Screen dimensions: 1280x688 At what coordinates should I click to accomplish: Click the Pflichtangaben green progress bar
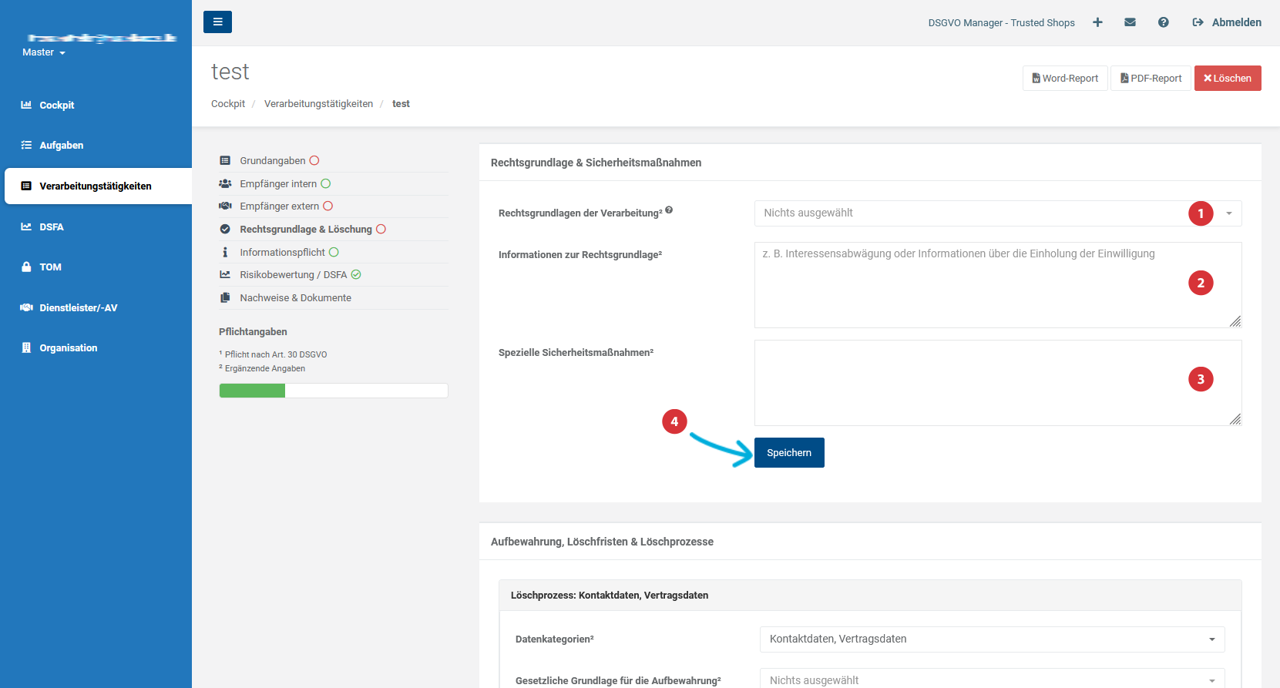coord(252,391)
